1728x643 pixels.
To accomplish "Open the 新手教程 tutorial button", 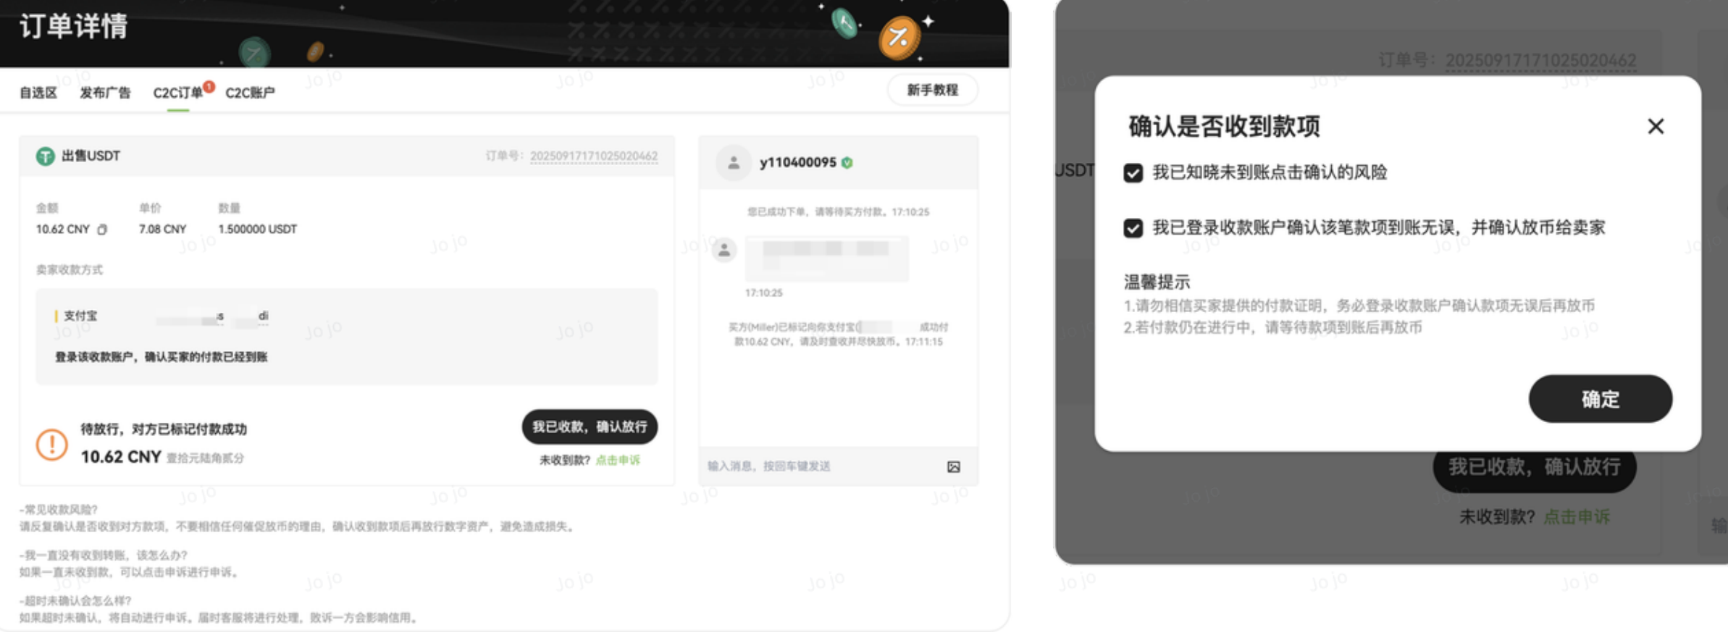I will click(932, 91).
